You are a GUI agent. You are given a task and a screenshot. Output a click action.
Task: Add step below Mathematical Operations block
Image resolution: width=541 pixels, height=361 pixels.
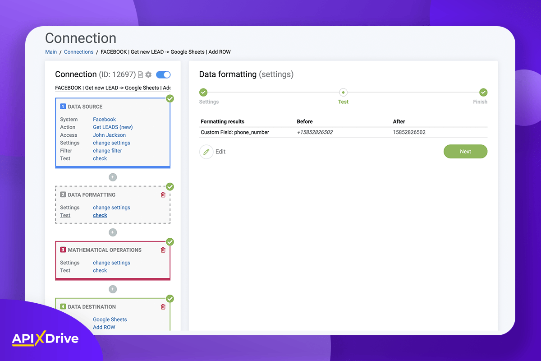point(113,289)
